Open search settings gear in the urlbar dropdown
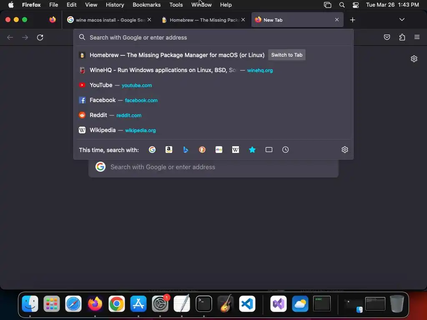 (x=345, y=150)
